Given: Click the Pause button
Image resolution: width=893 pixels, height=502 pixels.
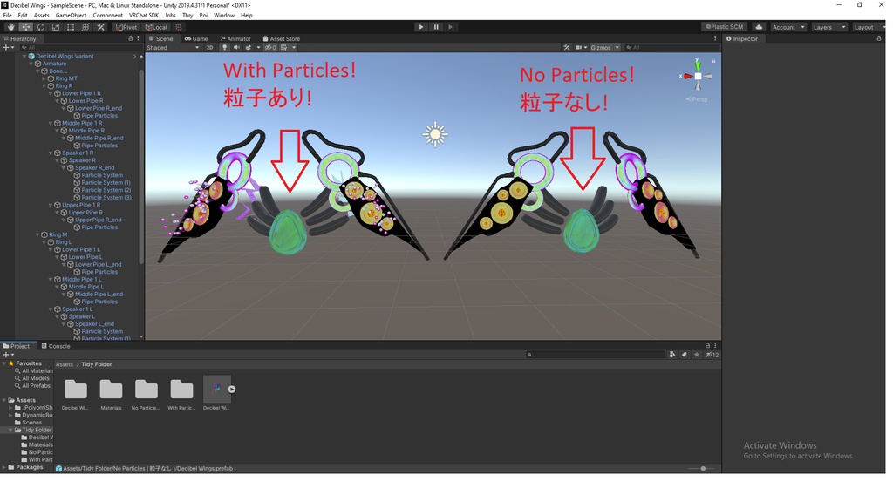Looking at the screenshot, I should pos(436,27).
